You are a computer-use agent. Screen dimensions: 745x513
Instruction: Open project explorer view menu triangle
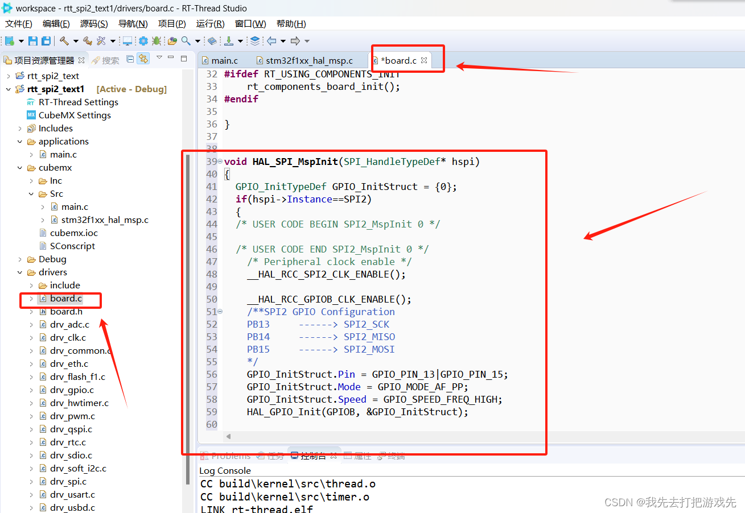(x=159, y=57)
